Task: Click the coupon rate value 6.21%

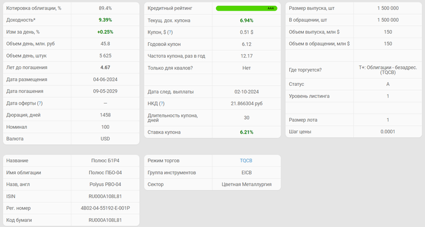Action: click(246, 132)
